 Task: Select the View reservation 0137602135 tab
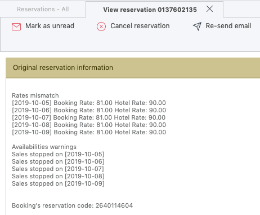(150, 10)
